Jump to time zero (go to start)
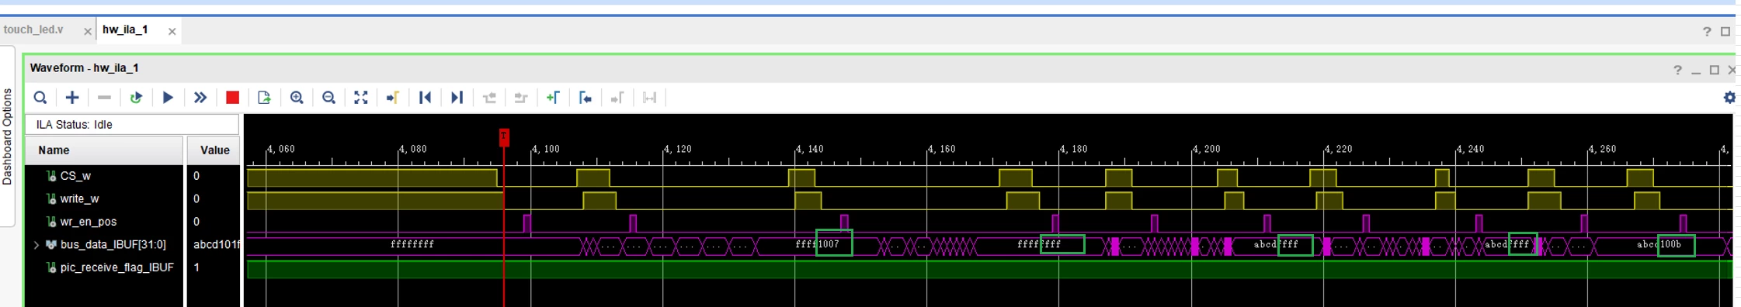The image size is (1741, 307). pyautogui.click(x=425, y=98)
